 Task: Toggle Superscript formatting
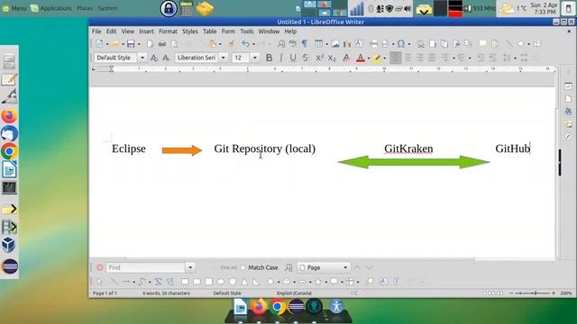319,58
